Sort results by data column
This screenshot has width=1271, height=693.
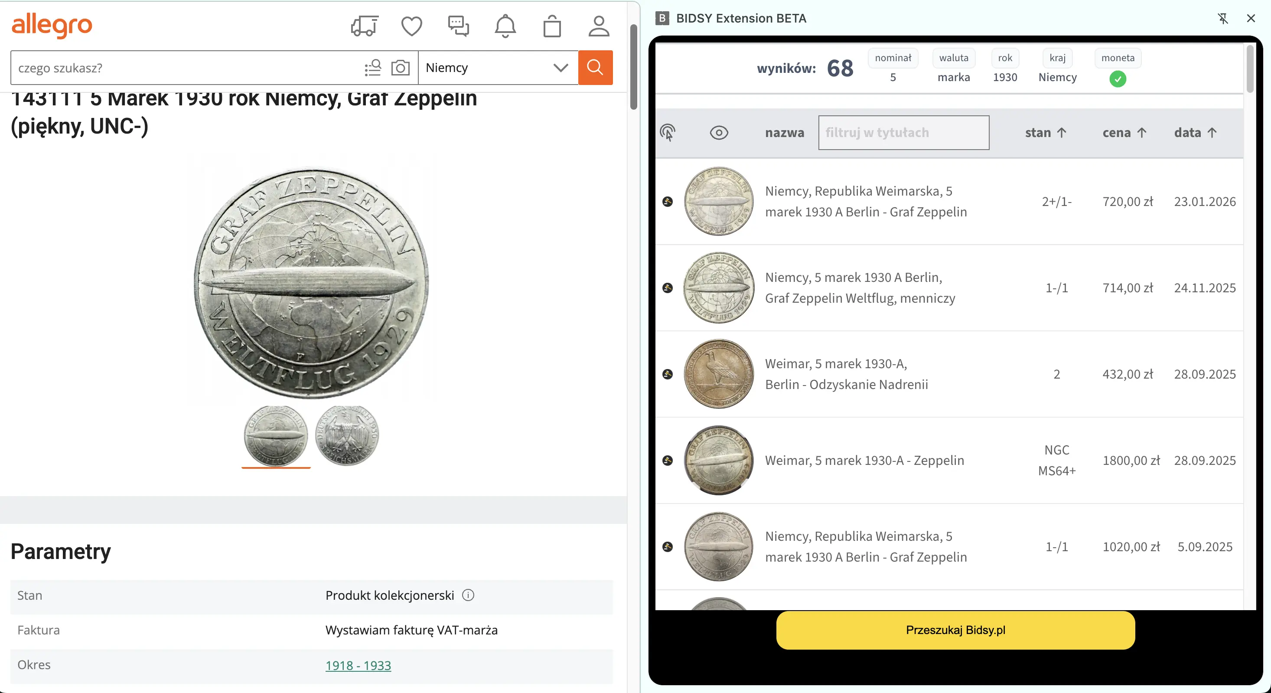tap(1195, 133)
